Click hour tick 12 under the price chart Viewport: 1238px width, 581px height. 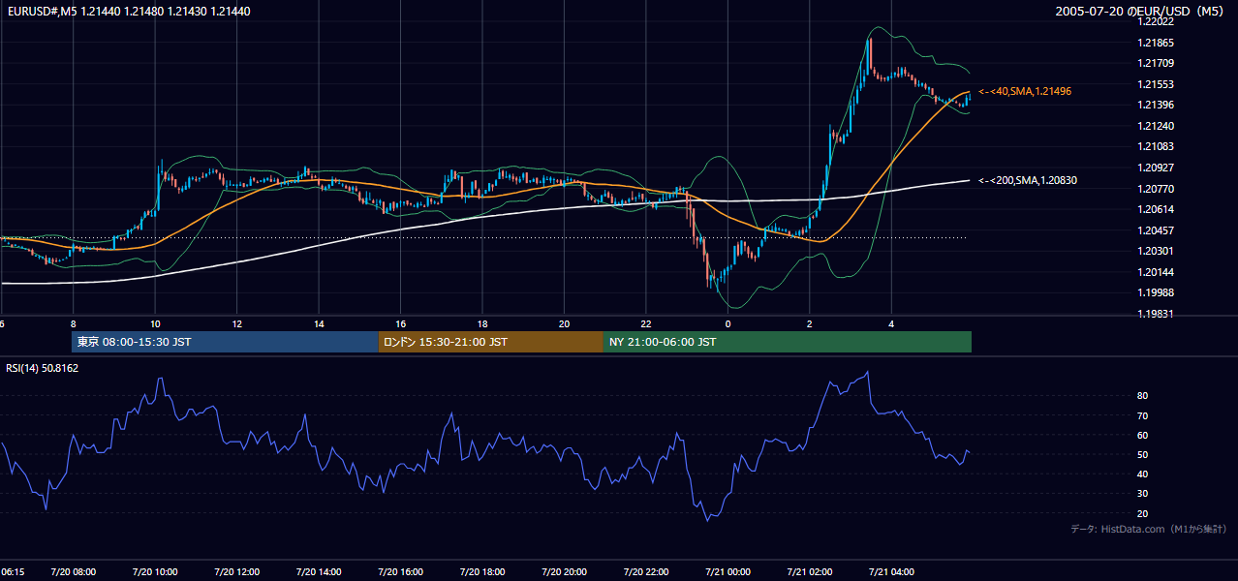click(x=236, y=323)
